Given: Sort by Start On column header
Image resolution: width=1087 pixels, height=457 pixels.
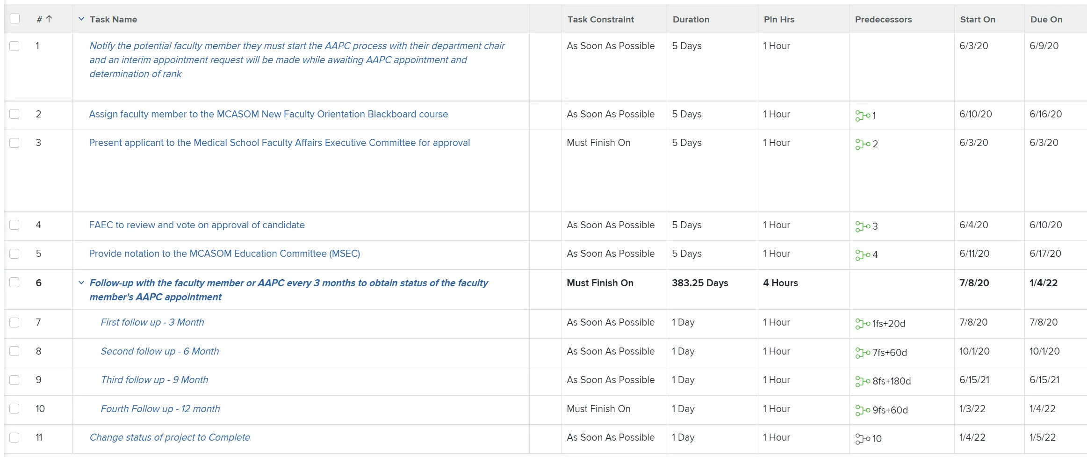Looking at the screenshot, I should click(x=978, y=19).
